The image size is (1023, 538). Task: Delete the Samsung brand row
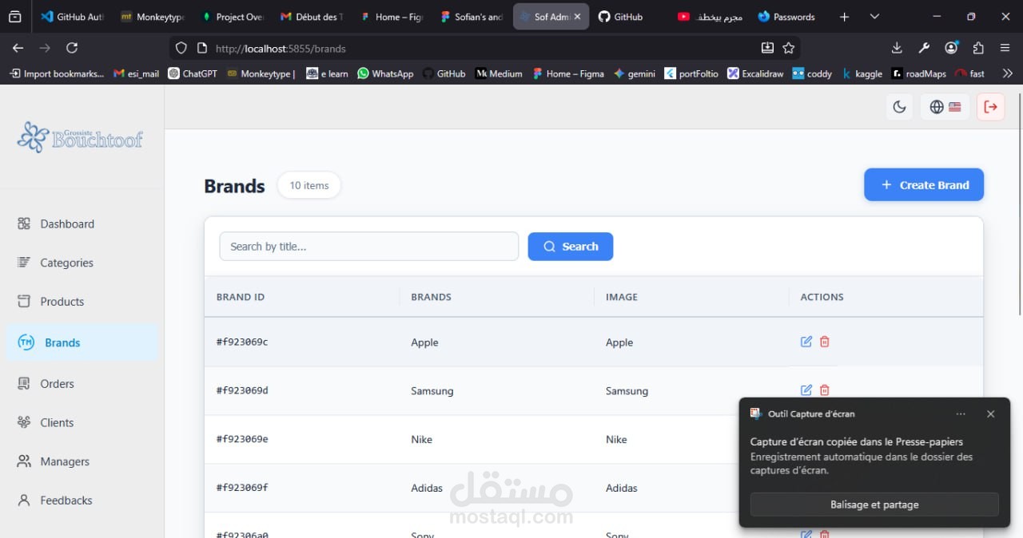pos(825,390)
